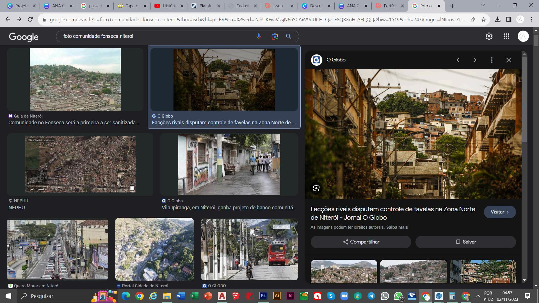Open Google quick settings gear
The image size is (539, 303).
[489, 36]
